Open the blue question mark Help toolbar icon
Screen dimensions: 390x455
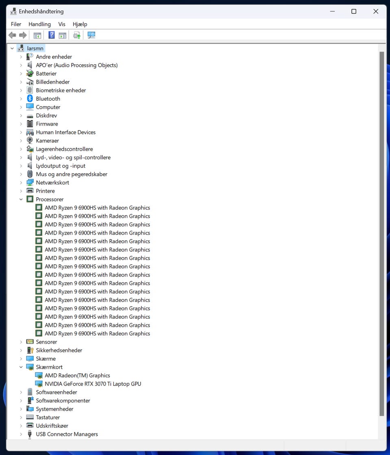(52, 35)
